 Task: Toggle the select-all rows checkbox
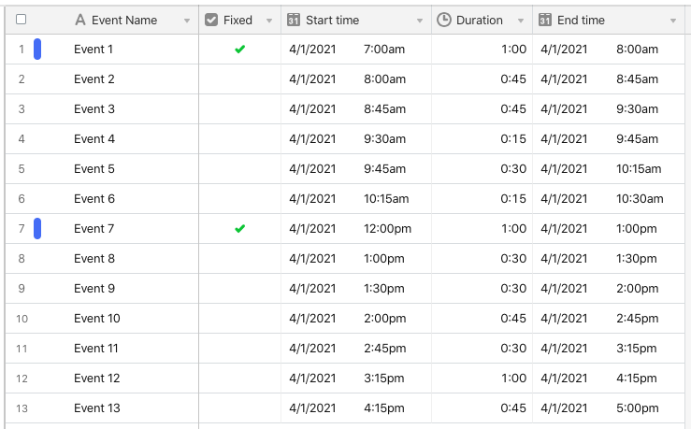[x=21, y=20]
